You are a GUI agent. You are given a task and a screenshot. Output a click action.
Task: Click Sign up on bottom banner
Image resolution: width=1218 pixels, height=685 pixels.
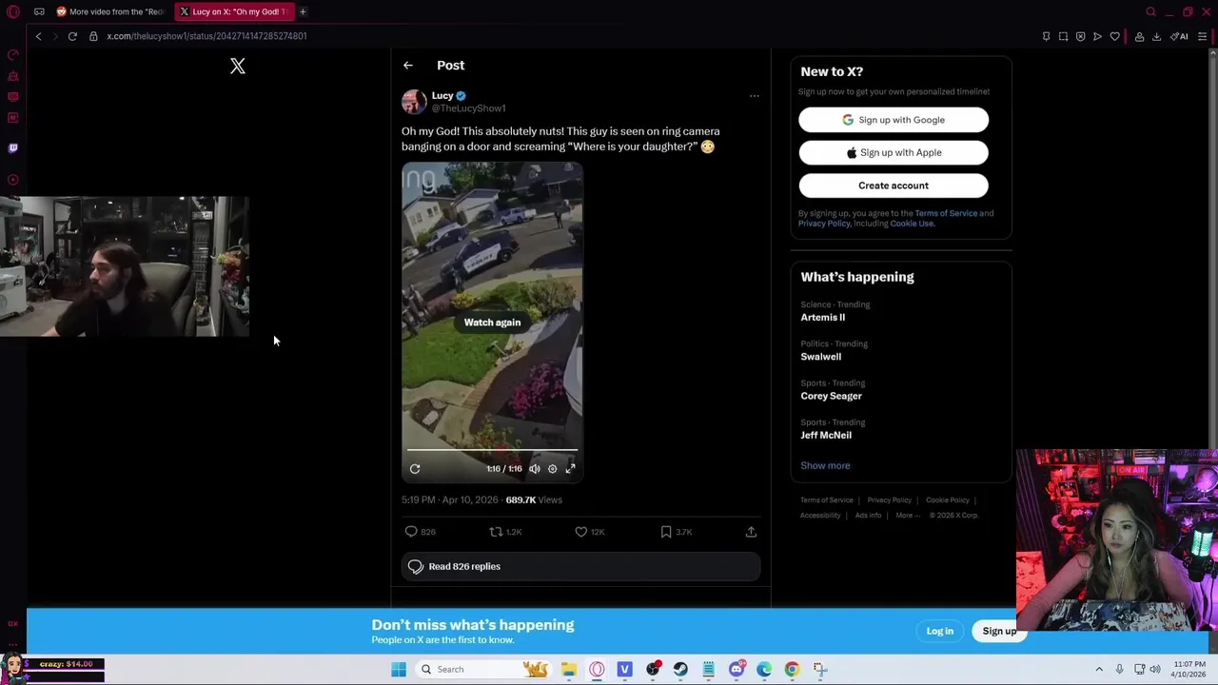click(999, 631)
